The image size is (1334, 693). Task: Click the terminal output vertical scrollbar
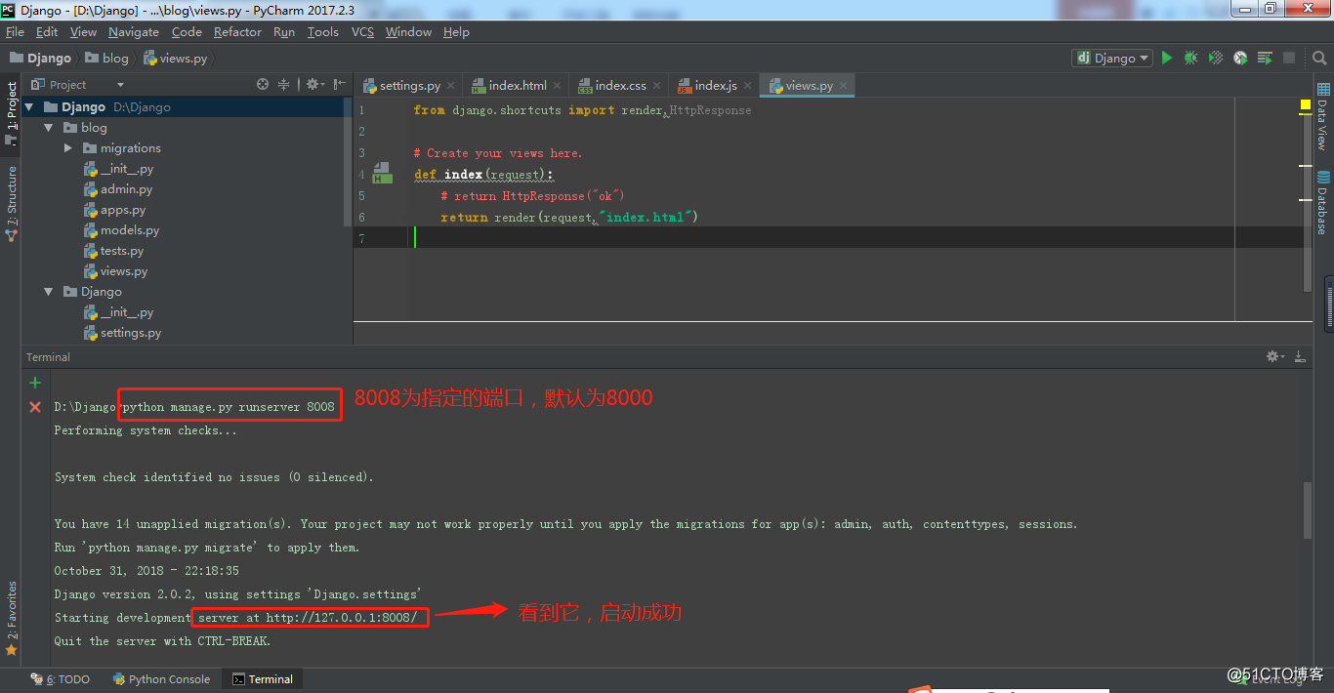point(1308,510)
